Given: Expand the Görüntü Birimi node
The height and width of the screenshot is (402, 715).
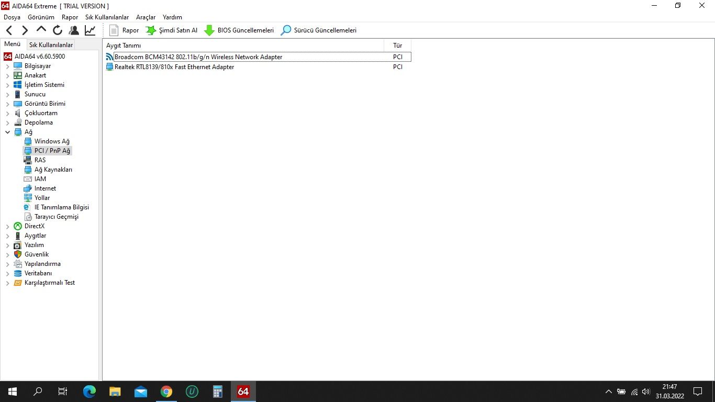Looking at the screenshot, I should pyautogui.click(x=7, y=104).
